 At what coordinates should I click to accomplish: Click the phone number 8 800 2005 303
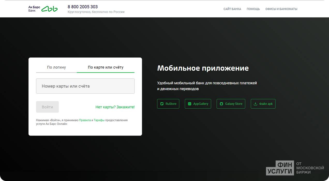[x=83, y=7]
